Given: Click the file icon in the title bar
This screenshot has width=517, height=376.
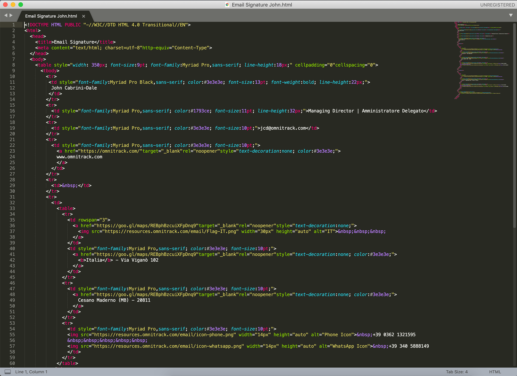Looking at the screenshot, I should pyautogui.click(x=227, y=5).
